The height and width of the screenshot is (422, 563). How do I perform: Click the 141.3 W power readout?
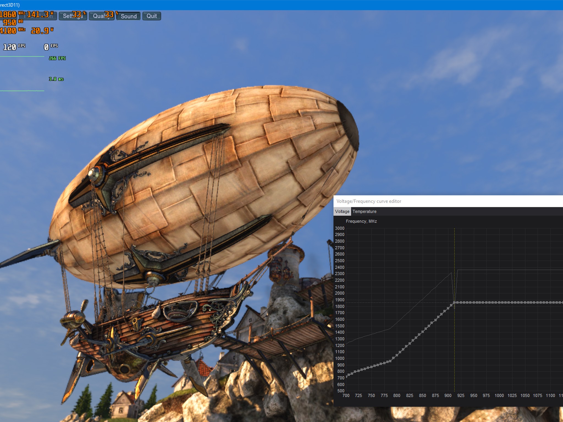point(40,14)
